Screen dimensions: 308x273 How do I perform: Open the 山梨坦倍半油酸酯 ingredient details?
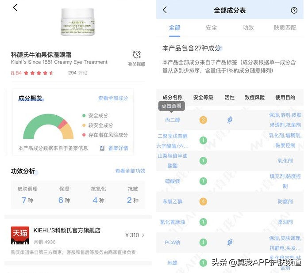173,161
